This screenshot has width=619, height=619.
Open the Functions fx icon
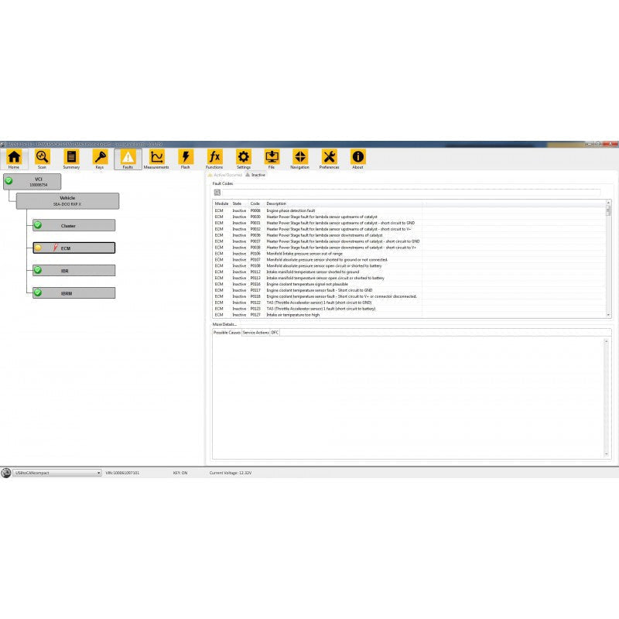click(x=214, y=158)
